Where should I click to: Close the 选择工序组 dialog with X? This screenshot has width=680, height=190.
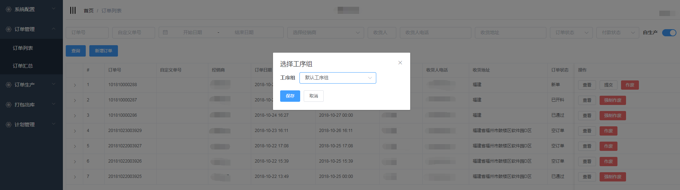point(400,63)
